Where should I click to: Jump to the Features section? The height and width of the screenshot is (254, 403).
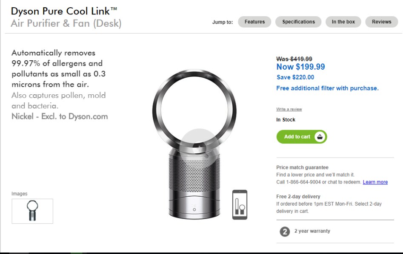pyautogui.click(x=254, y=22)
